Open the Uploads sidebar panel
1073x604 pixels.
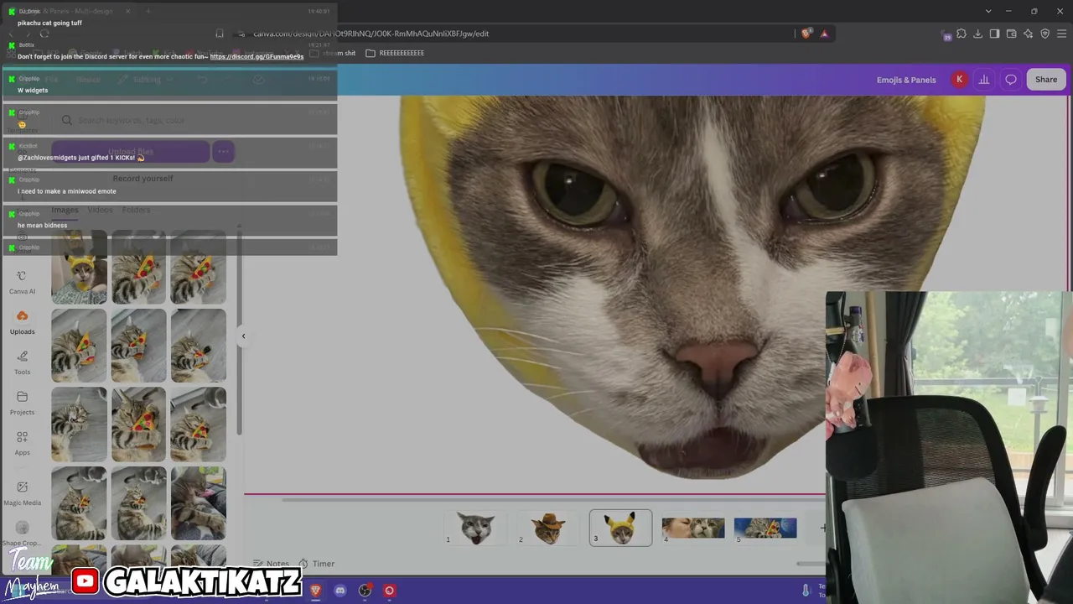22,323
